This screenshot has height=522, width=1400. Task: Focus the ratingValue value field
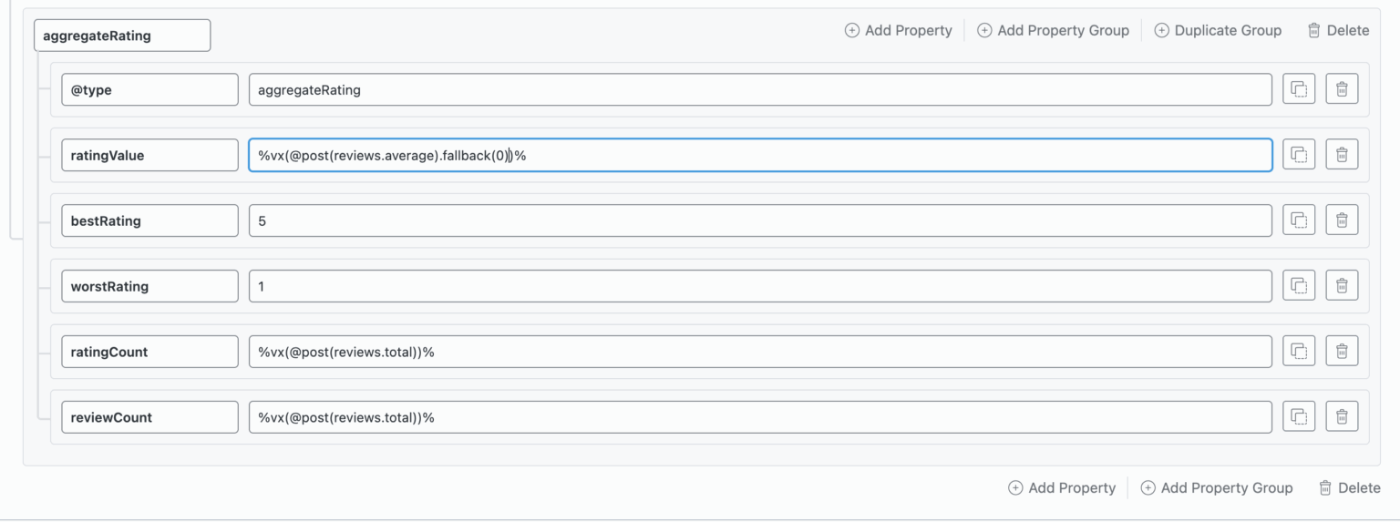coord(759,155)
